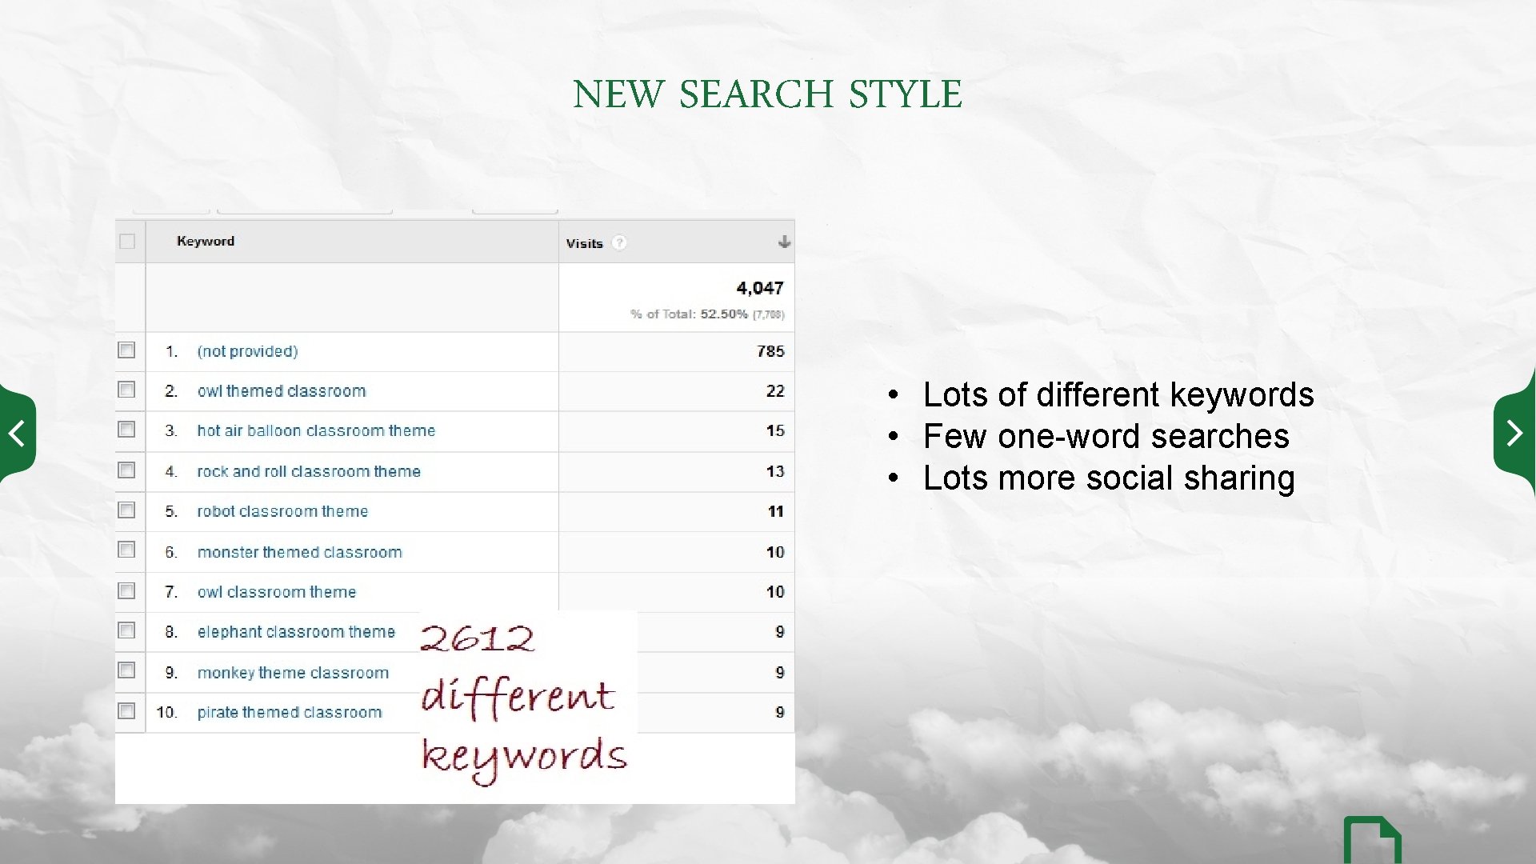Check the owl themed classroom row
Image resolution: width=1536 pixels, height=864 pixels.
tap(126, 390)
